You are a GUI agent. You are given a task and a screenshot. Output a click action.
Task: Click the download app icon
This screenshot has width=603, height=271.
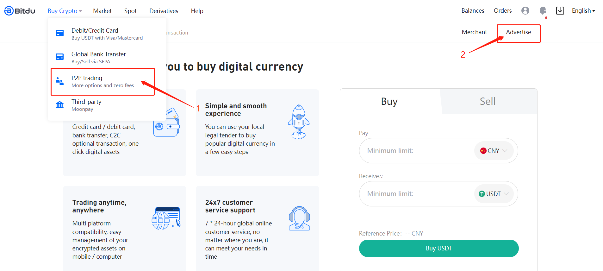click(x=560, y=11)
